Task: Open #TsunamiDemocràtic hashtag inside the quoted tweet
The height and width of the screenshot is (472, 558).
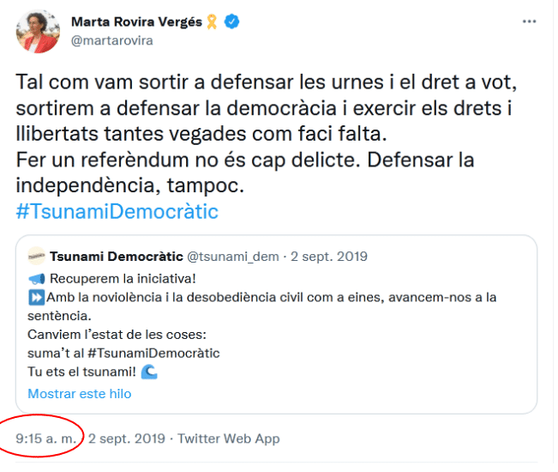Action: click(153, 353)
